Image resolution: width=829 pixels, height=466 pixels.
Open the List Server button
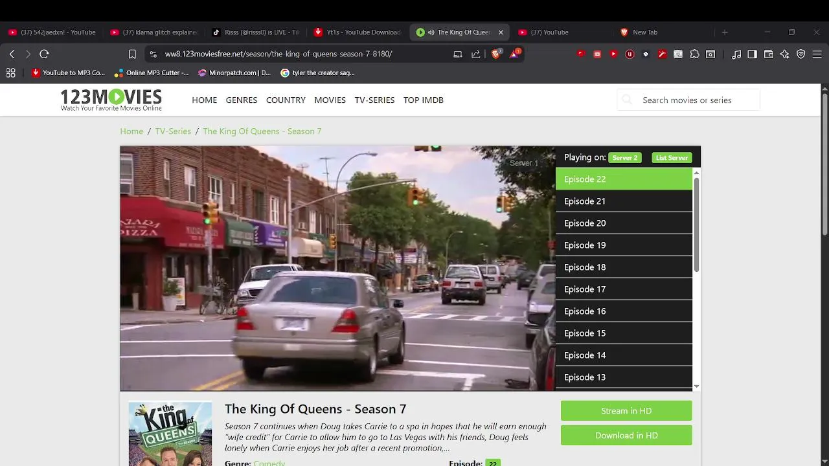click(672, 157)
